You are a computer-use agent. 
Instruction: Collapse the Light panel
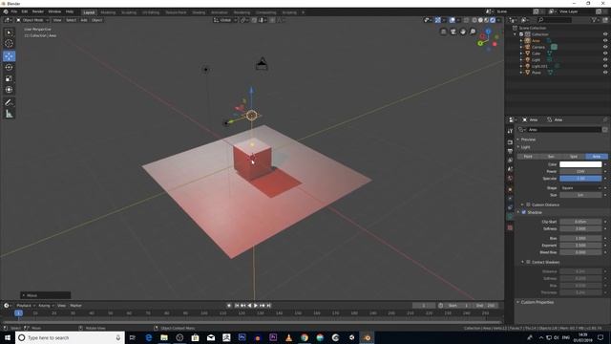pos(525,147)
